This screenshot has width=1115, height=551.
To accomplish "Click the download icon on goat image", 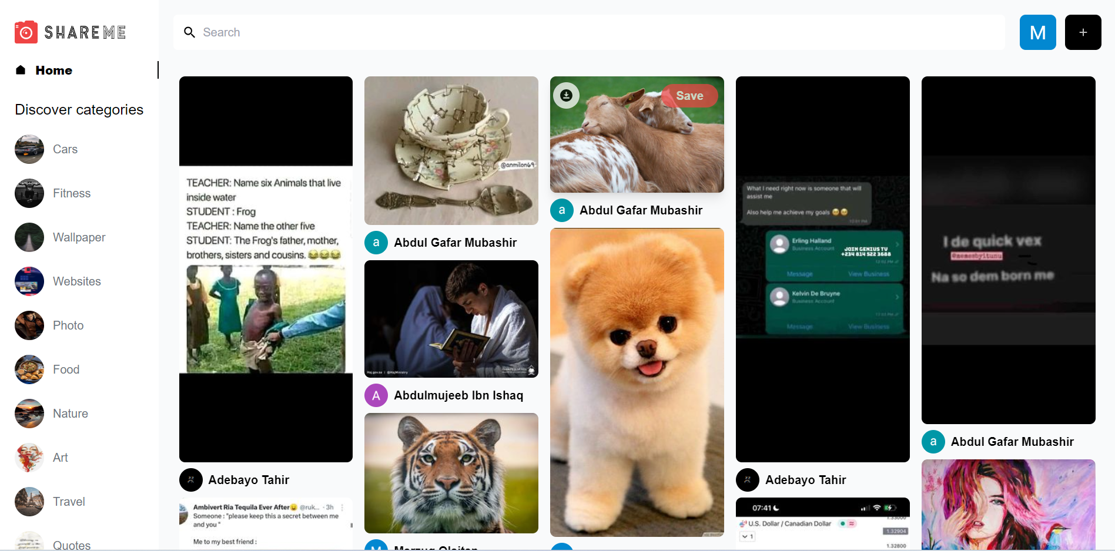I will tap(566, 95).
